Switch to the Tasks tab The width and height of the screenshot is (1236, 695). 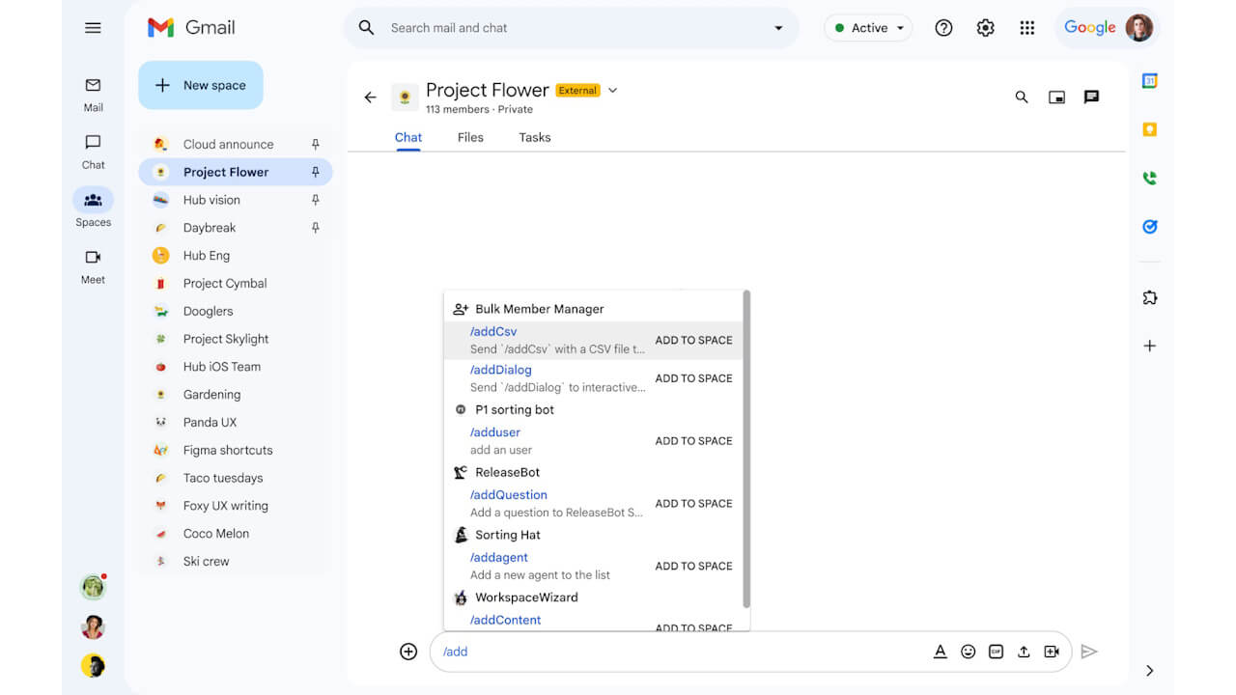534,137
